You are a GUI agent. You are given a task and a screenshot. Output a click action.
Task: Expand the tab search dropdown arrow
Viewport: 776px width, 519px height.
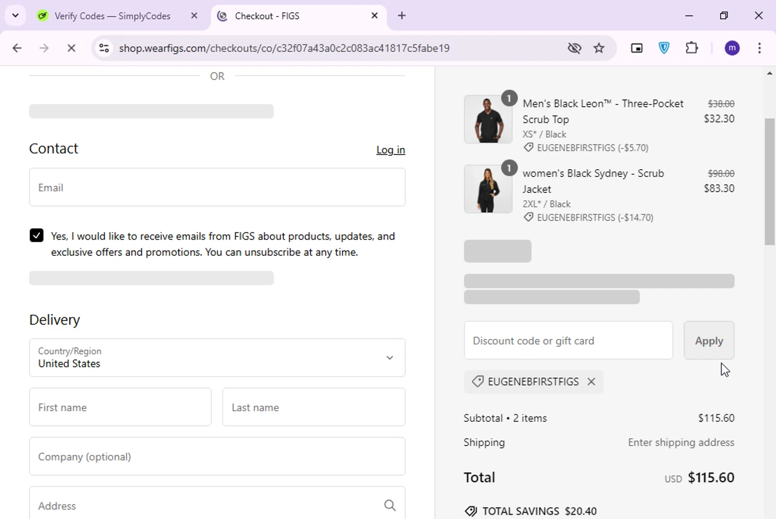pyautogui.click(x=16, y=16)
